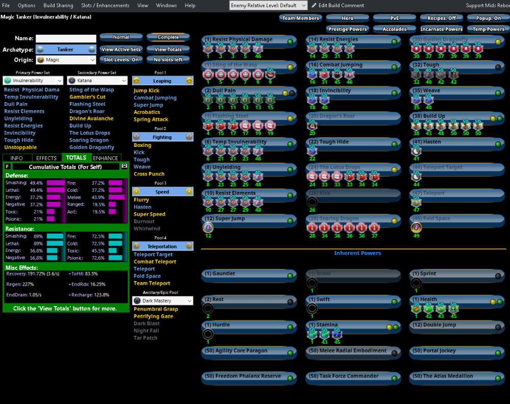Click the next archetype icon beside Tanker
This screenshot has height=404, width=510.
[x=92, y=49]
